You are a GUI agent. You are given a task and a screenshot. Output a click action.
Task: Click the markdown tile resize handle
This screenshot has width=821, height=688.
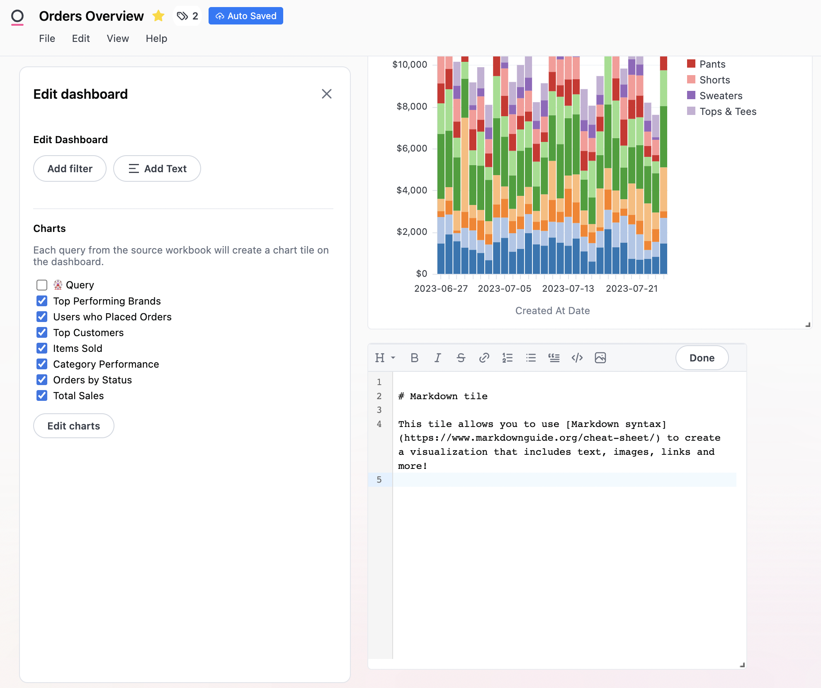pyautogui.click(x=742, y=665)
